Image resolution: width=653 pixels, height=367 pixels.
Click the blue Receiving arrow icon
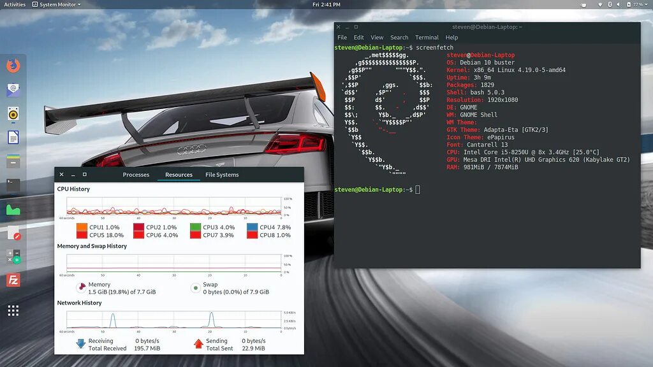[81, 344]
